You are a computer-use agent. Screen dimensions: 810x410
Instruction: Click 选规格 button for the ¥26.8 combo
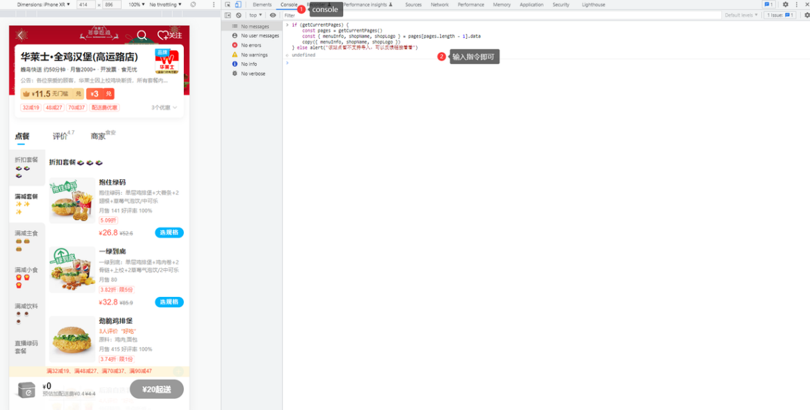169,233
